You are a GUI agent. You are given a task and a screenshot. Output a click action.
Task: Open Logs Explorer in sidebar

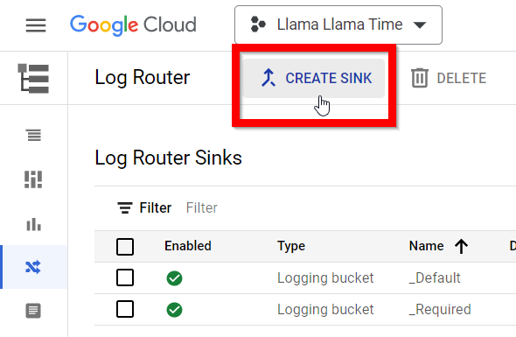(34, 135)
